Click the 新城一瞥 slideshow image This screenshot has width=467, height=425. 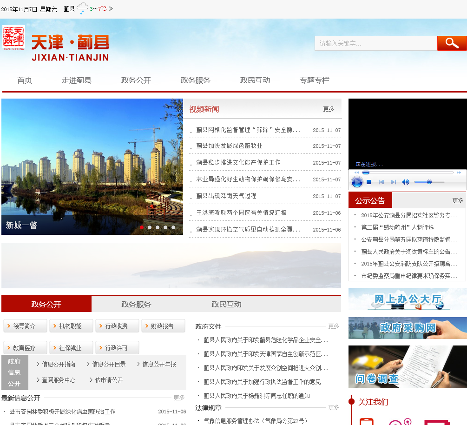92,166
